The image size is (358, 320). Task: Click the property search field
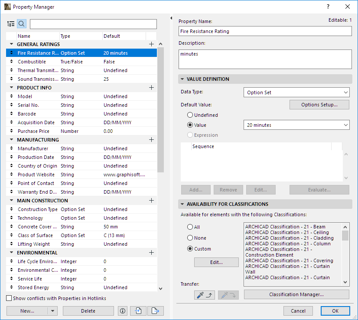coord(93,24)
